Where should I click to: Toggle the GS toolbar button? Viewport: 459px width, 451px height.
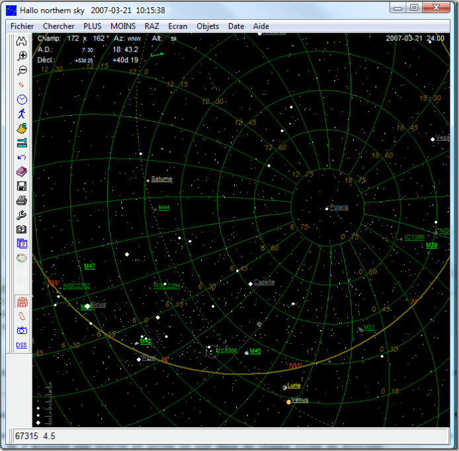point(22,273)
